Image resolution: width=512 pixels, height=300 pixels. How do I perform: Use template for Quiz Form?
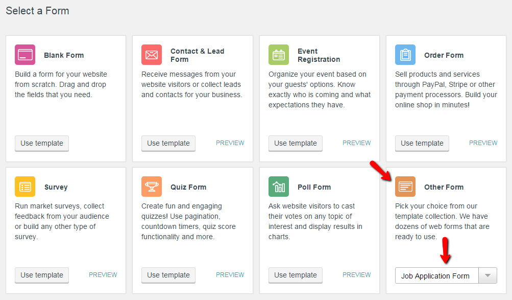[x=168, y=275]
